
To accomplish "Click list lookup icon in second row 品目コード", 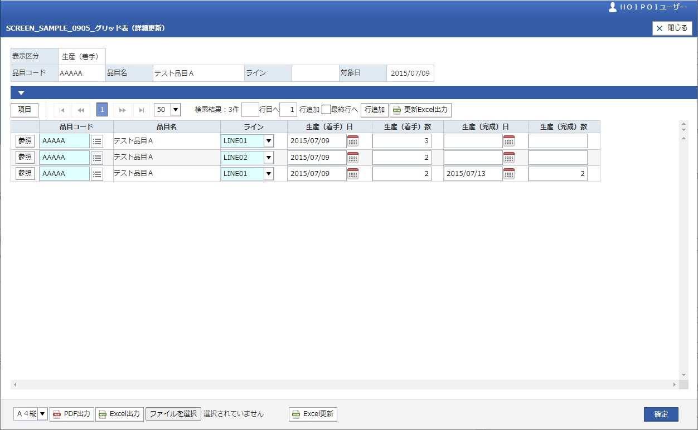I will point(97,158).
